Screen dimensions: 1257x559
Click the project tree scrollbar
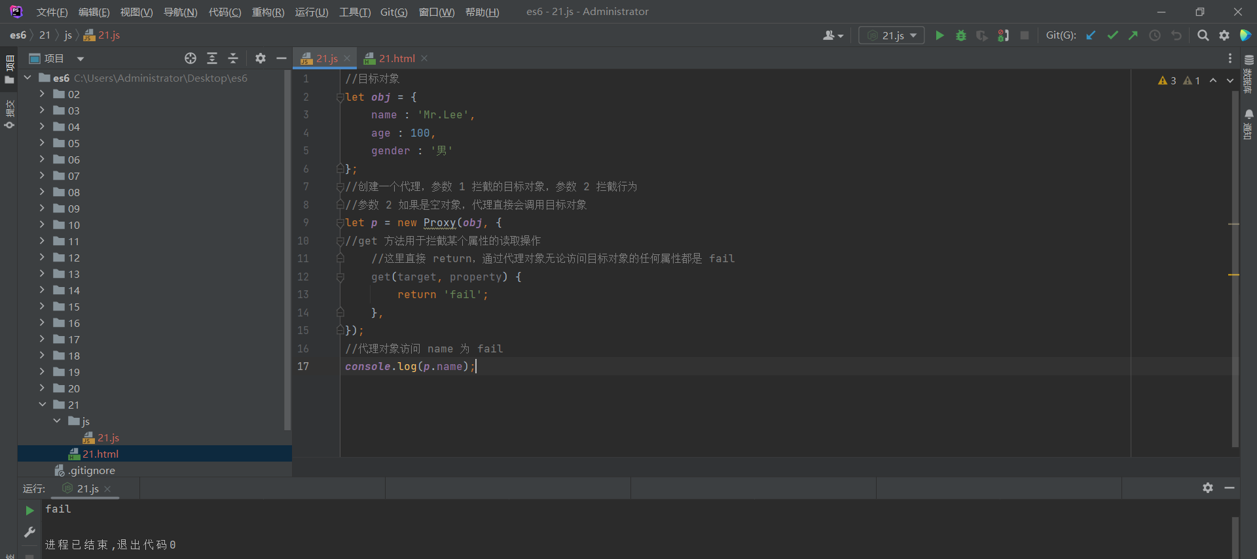[x=287, y=251]
